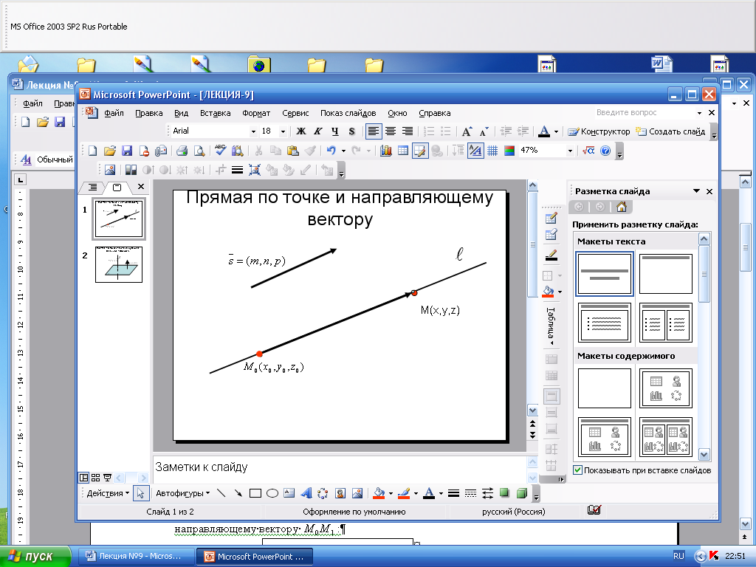Open equation editor square root icon
Viewport: 756px width, 567px height.
point(588,151)
